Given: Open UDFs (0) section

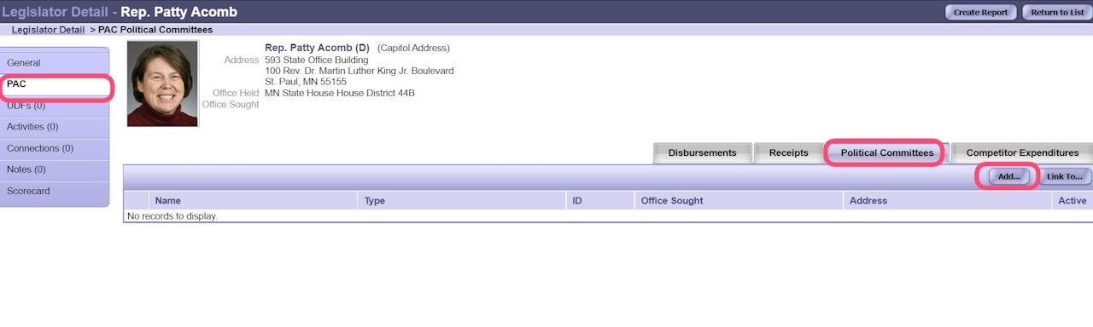Looking at the screenshot, I should tap(55, 106).
